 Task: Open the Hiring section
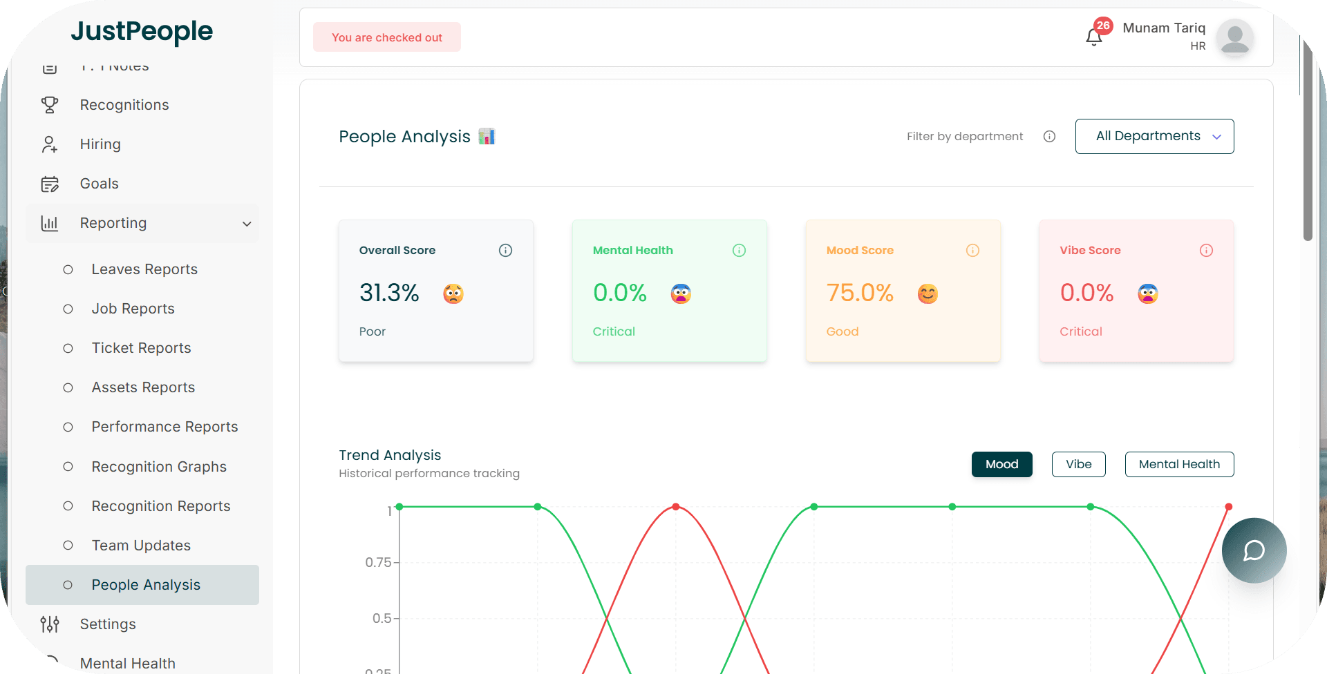click(100, 144)
